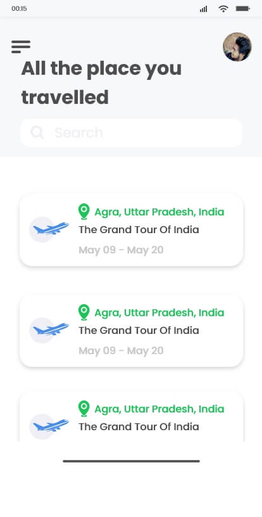Select first The Grand Tour Of India title
Viewport: 262px width, 517px height.
pos(139,229)
